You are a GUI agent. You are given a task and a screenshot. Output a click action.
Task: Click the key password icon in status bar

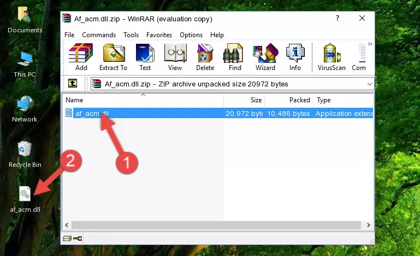tap(78, 238)
